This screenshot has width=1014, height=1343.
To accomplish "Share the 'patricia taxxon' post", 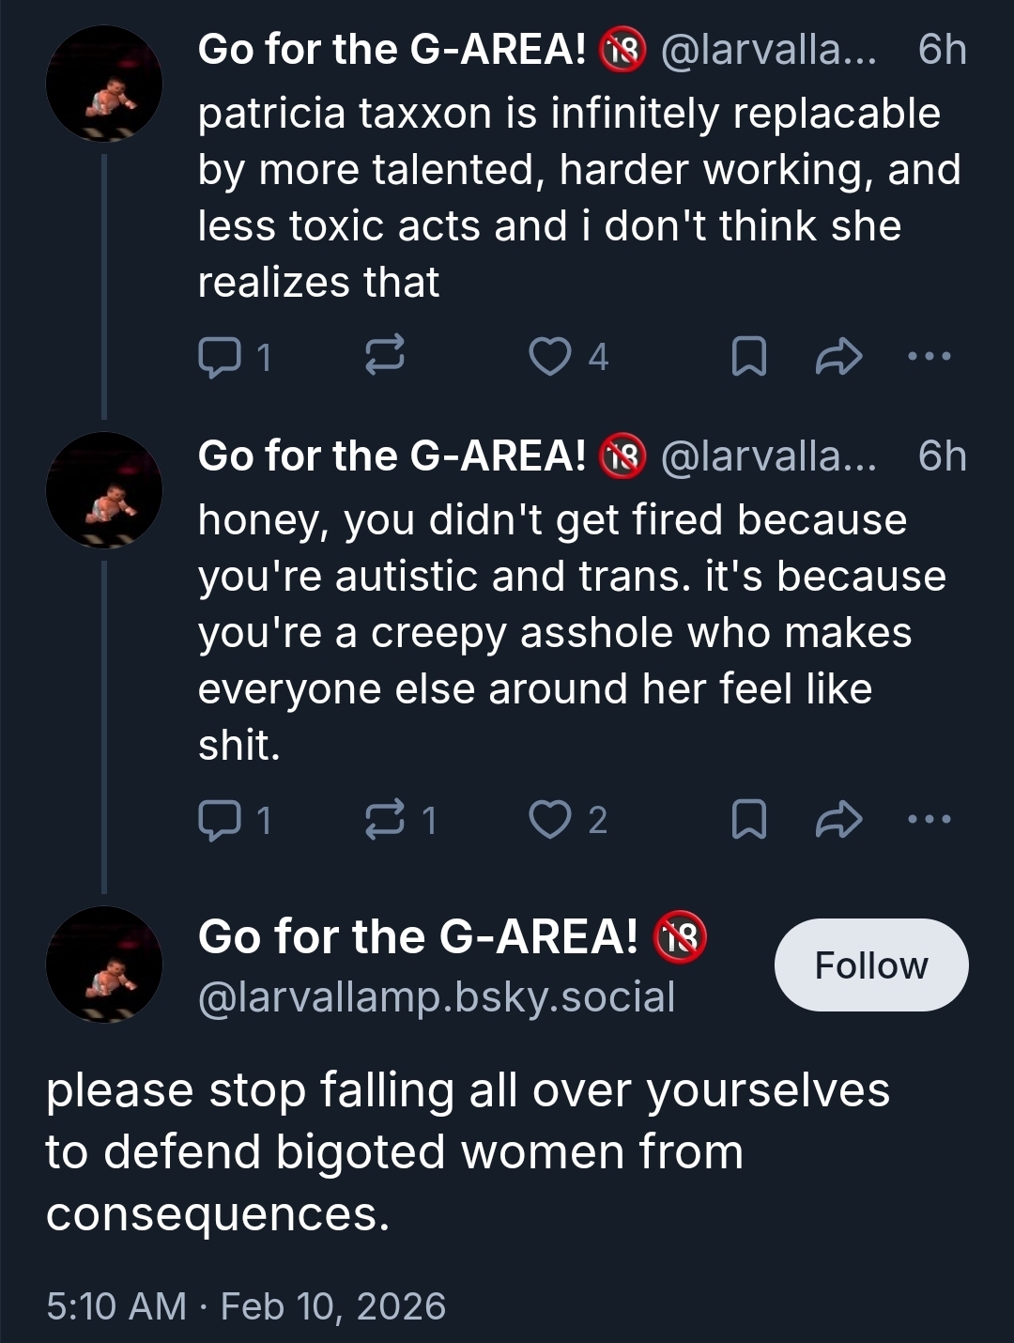I will pyautogui.click(x=838, y=357).
